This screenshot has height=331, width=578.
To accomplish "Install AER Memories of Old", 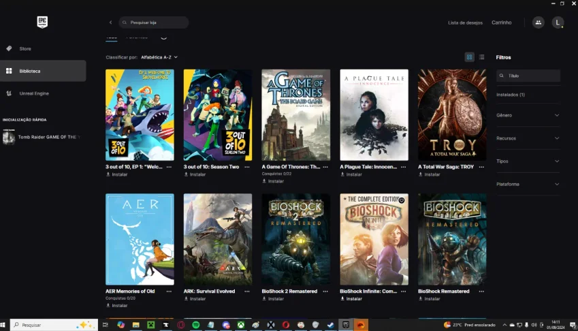I will coord(117,305).
